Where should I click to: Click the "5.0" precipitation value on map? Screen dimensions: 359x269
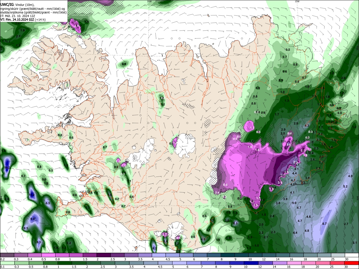click(294, 203)
